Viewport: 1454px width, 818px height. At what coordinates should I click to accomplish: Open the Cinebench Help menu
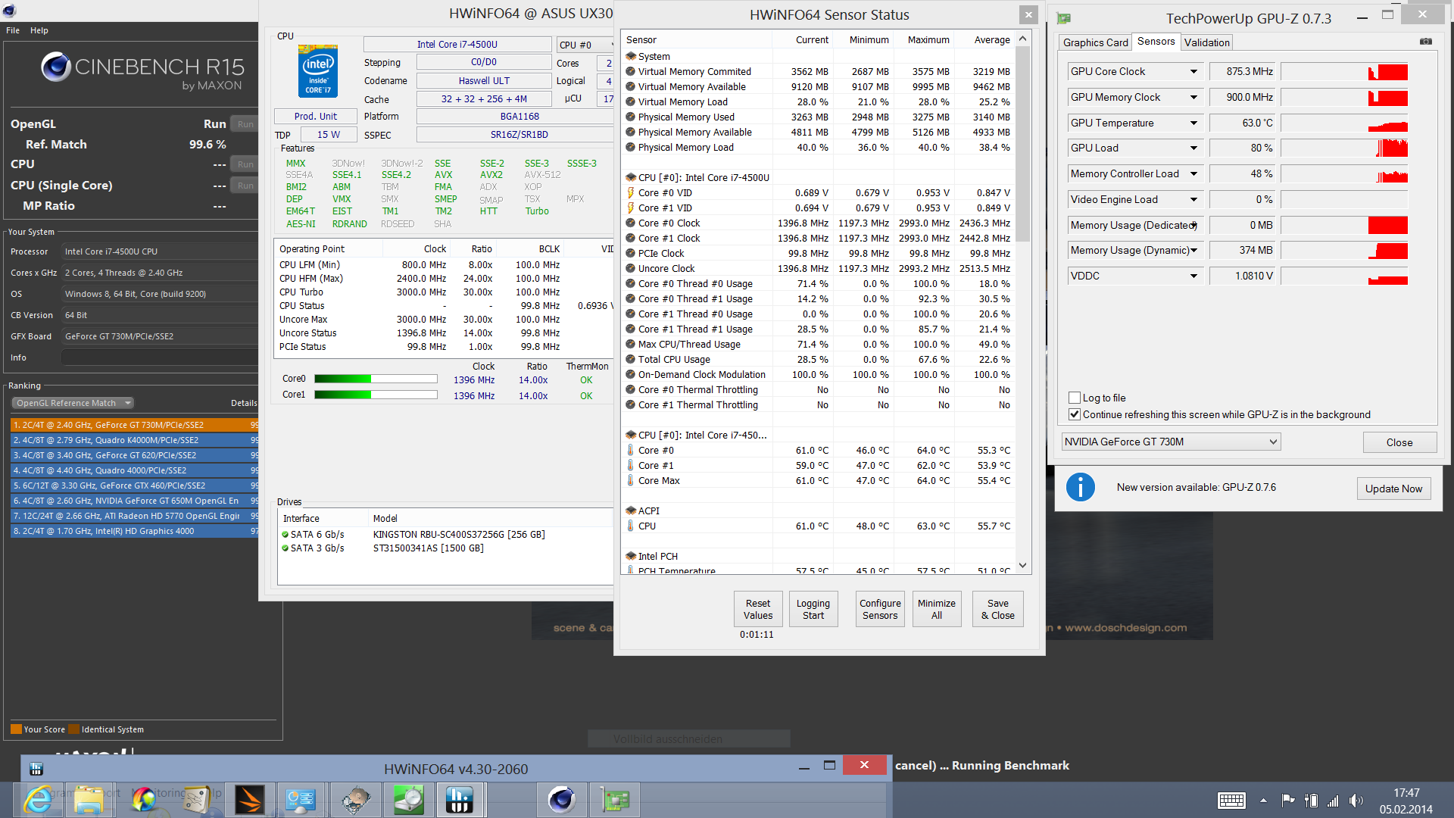(39, 30)
